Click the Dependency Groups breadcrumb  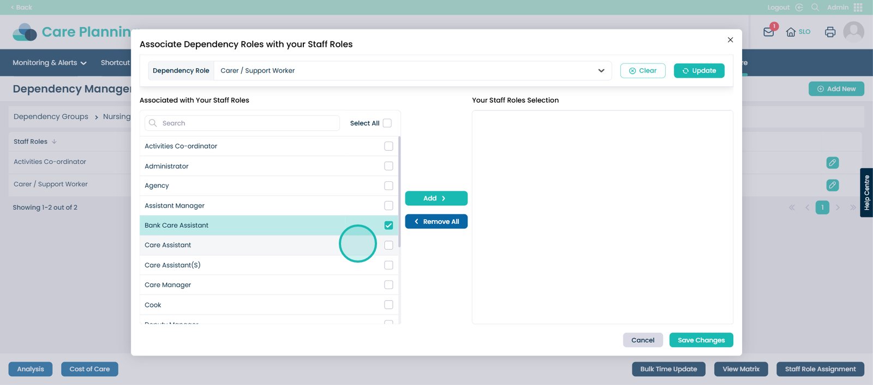51,117
